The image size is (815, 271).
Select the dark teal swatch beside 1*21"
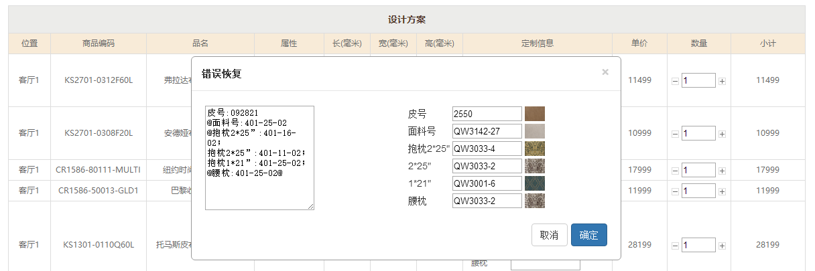click(535, 183)
